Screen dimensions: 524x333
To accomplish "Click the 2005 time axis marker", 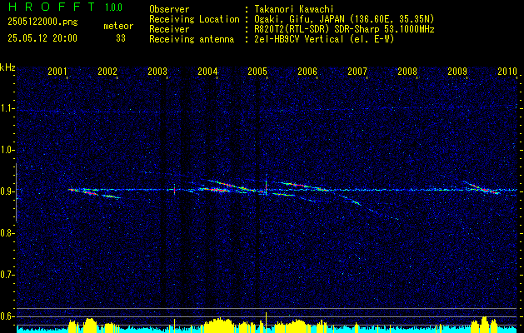I will pyautogui.click(x=257, y=71).
